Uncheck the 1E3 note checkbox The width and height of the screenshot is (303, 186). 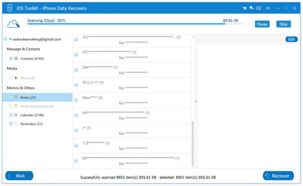(76, 39)
